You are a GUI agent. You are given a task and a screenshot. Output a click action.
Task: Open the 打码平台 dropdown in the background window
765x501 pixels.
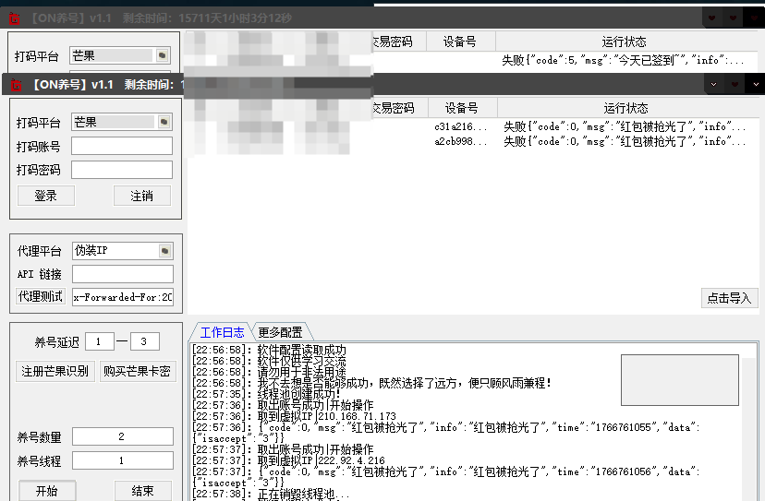[x=162, y=55]
